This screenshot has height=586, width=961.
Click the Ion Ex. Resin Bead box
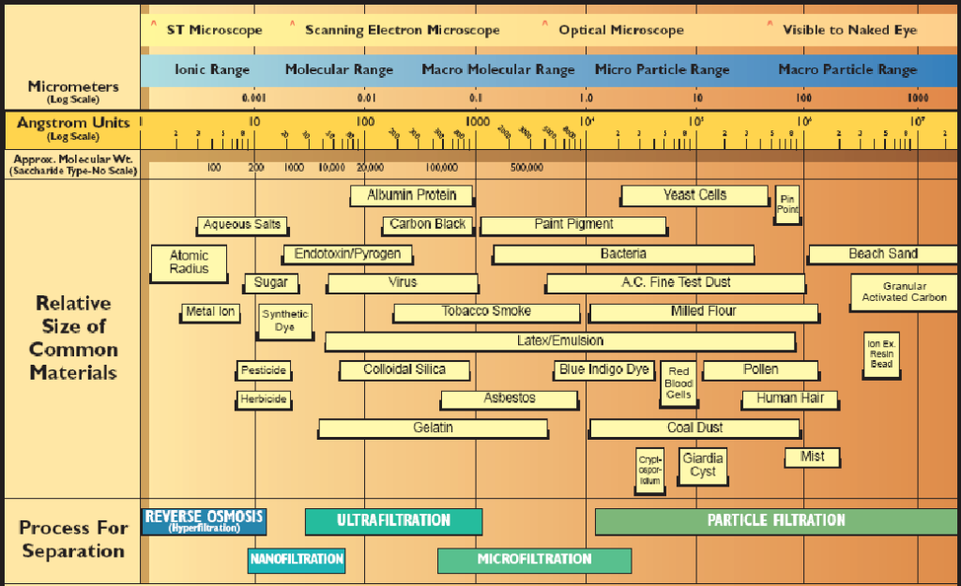click(x=880, y=354)
